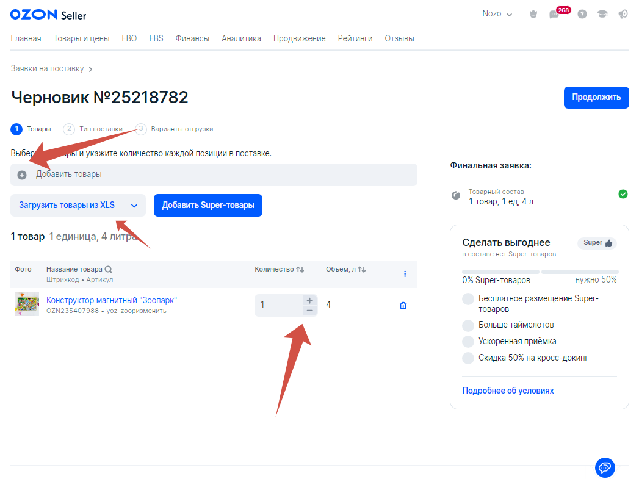Open the table three-dot options menu
Viewport: 639px width, 479px height.
click(x=405, y=274)
